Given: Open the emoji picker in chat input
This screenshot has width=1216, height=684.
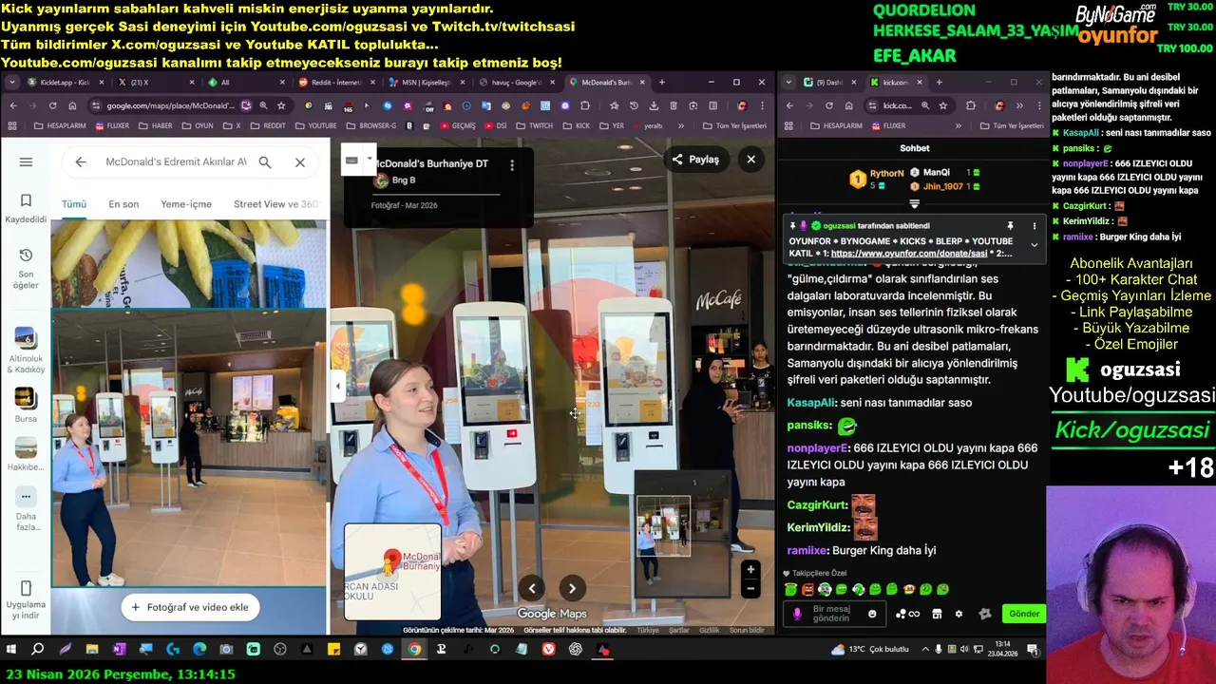Looking at the screenshot, I should coord(872,614).
